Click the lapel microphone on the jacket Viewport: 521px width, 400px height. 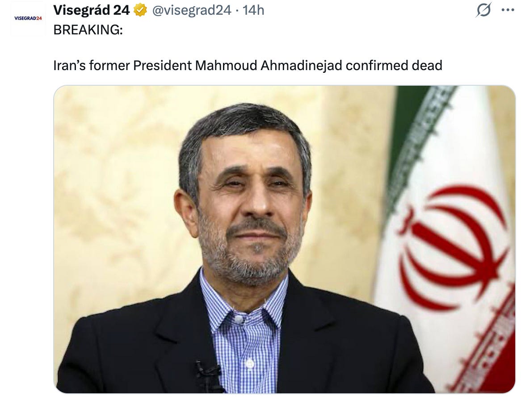click(x=208, y=374)
